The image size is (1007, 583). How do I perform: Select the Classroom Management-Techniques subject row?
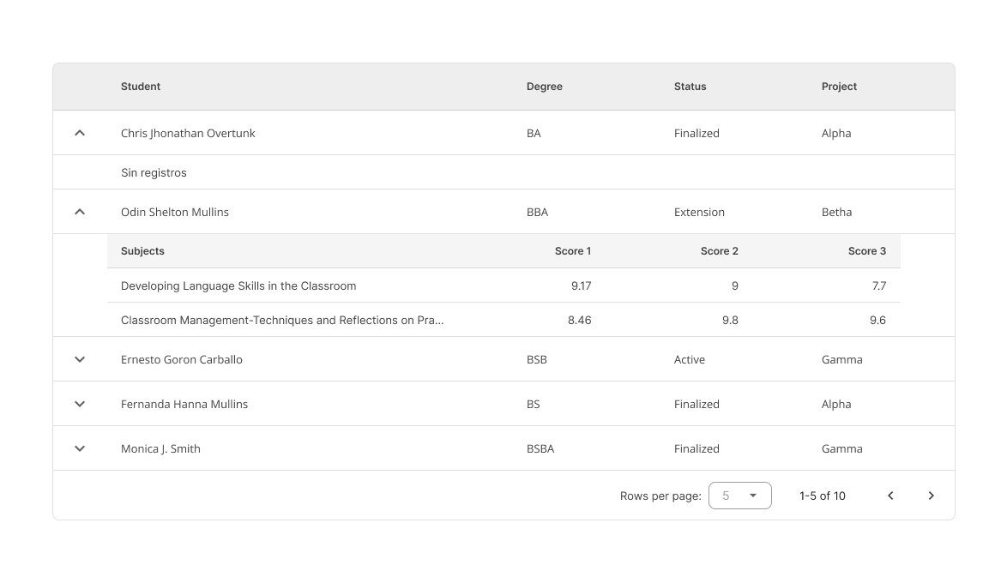coord(282,320)
